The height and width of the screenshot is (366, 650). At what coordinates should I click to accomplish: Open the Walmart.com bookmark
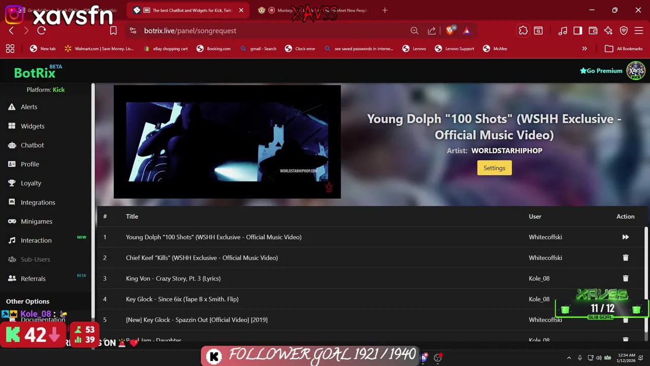point(99,49)
